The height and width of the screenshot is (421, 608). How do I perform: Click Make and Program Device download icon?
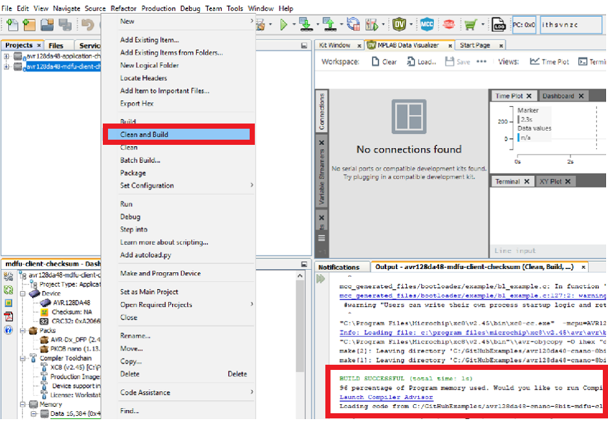[306, 25]
